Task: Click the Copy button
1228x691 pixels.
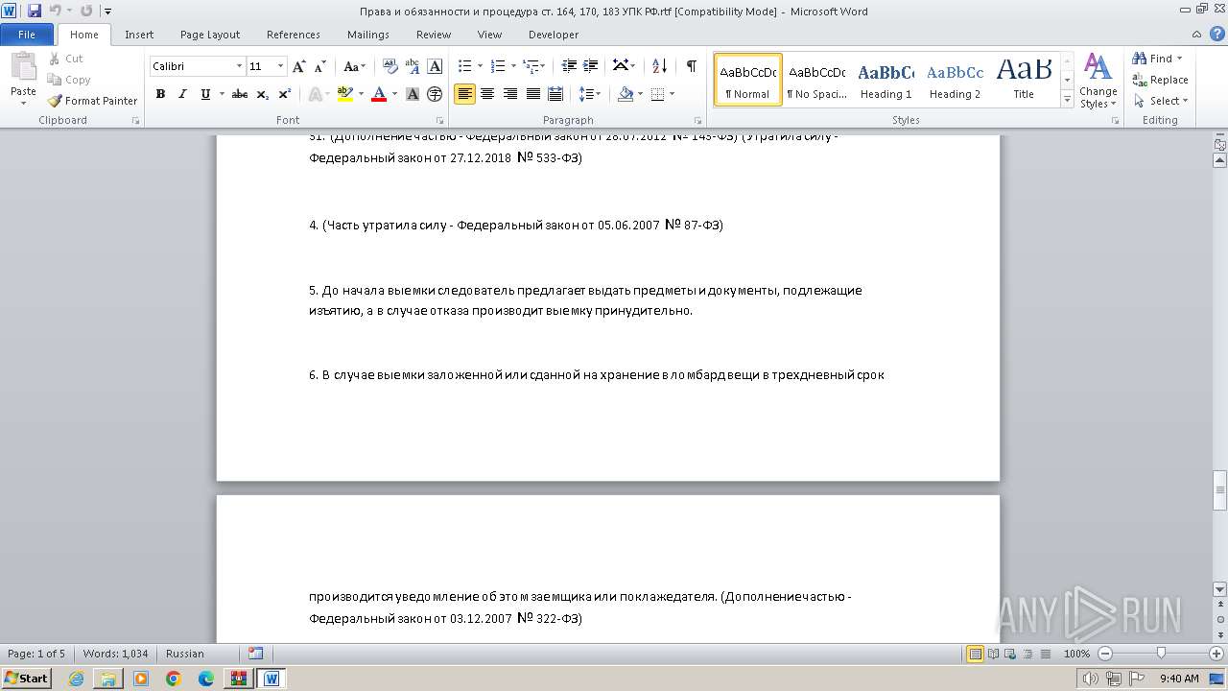Action: click(x=69, y=80)
